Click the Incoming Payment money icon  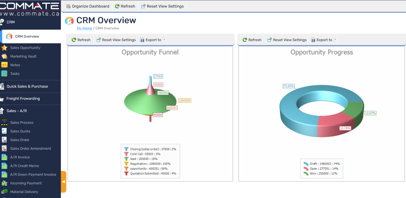4,183
